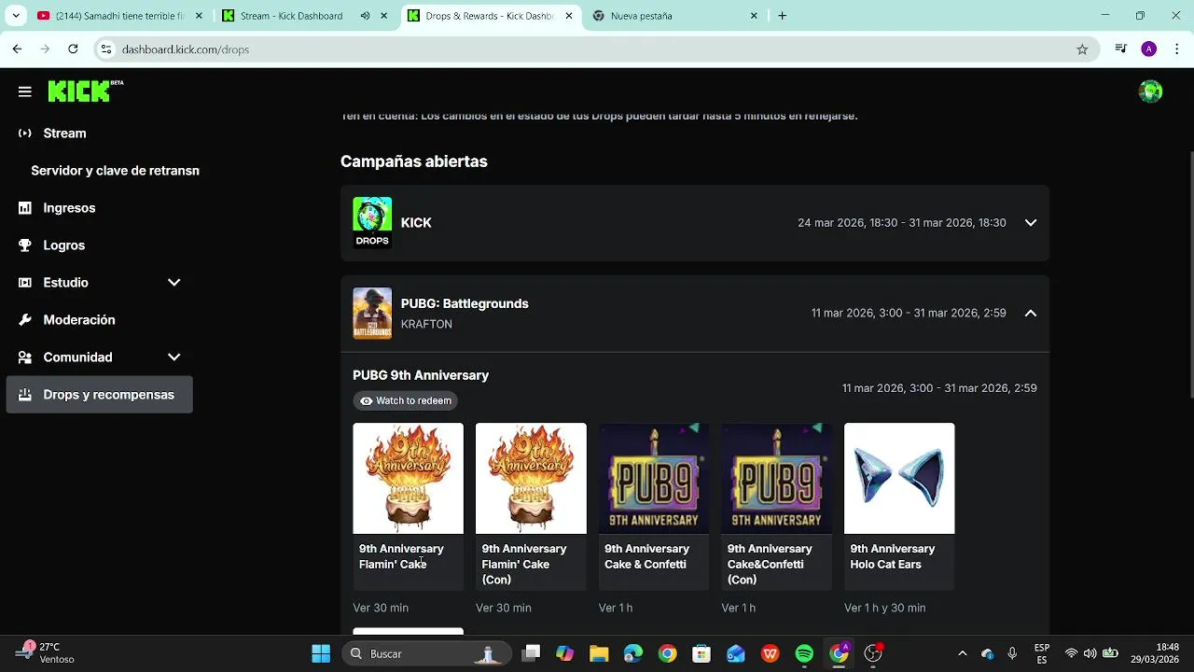Click 'Ver 1 h y 30 min' text
This screenshot has width=1194, height=672.
pyautogui.click(x=884, y=608)
